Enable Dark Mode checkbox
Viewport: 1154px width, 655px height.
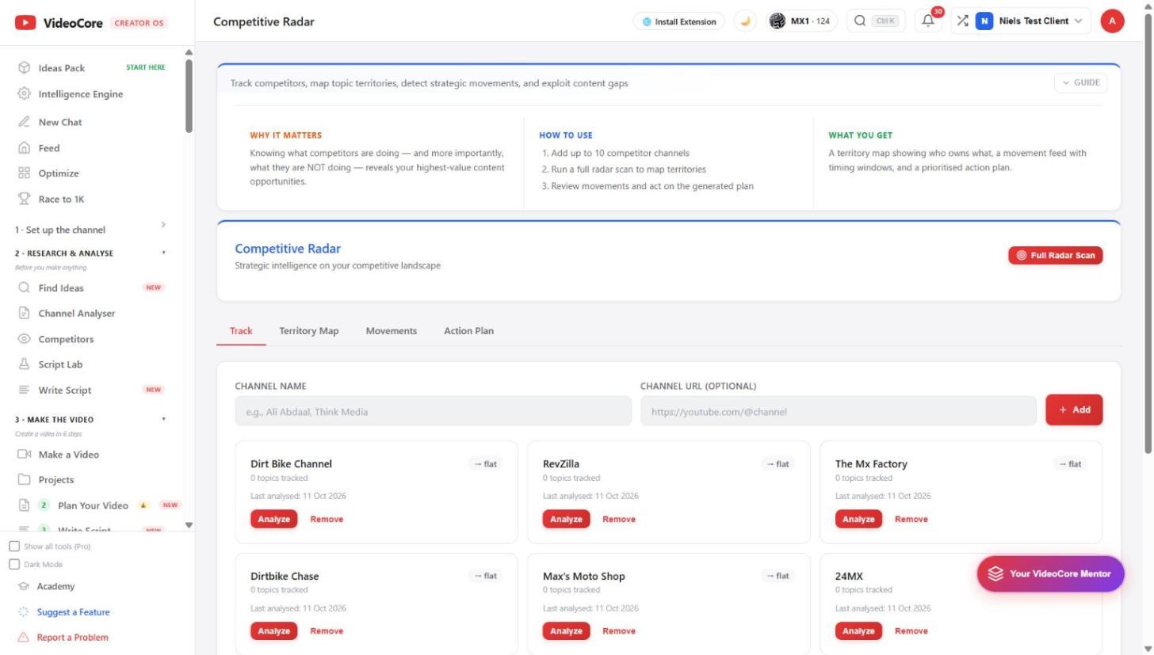click(14, 565)
